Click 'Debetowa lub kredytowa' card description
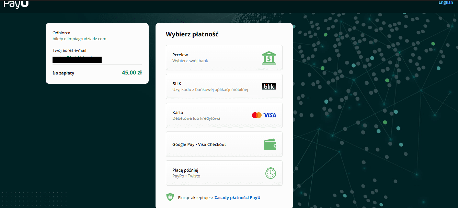 click(x=196, y=118)
